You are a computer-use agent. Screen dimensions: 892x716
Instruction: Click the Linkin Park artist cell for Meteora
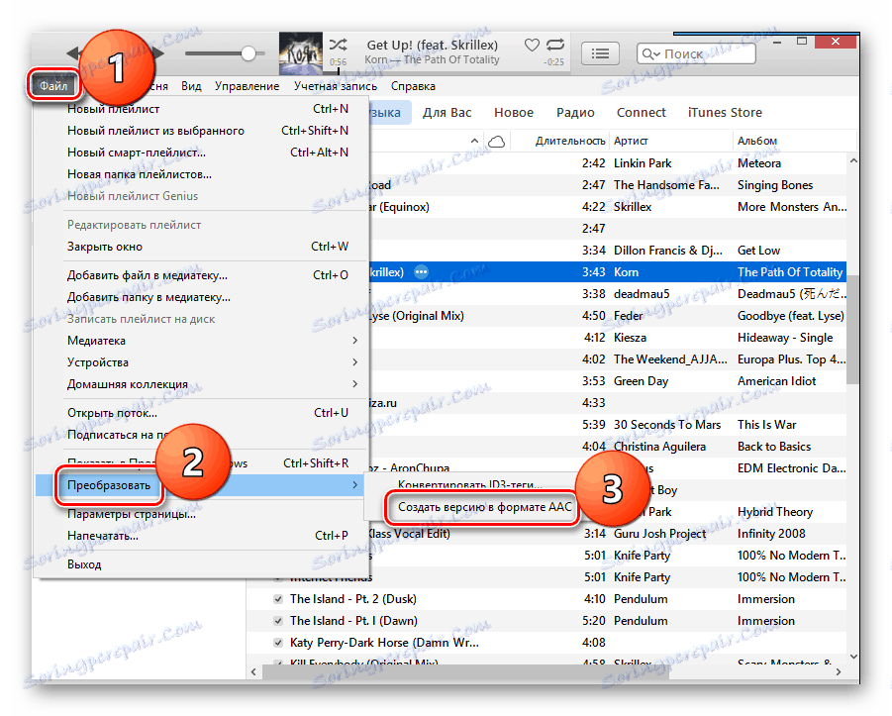(x=643, y=163)
